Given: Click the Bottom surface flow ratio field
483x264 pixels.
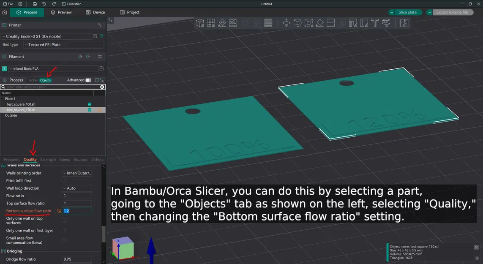Looking at the screenshot, I should tap(77, 211).
